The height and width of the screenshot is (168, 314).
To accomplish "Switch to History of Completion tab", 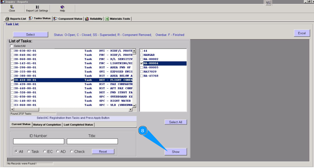I will [x=47, y=125].
